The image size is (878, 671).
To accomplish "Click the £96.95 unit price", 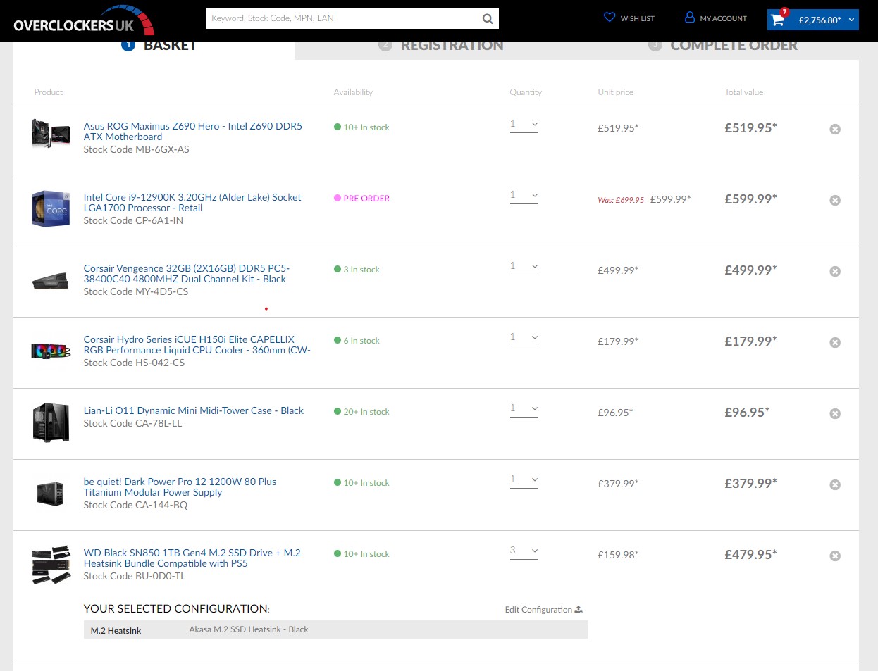I will pyautogui.click(x=615, y=413).
